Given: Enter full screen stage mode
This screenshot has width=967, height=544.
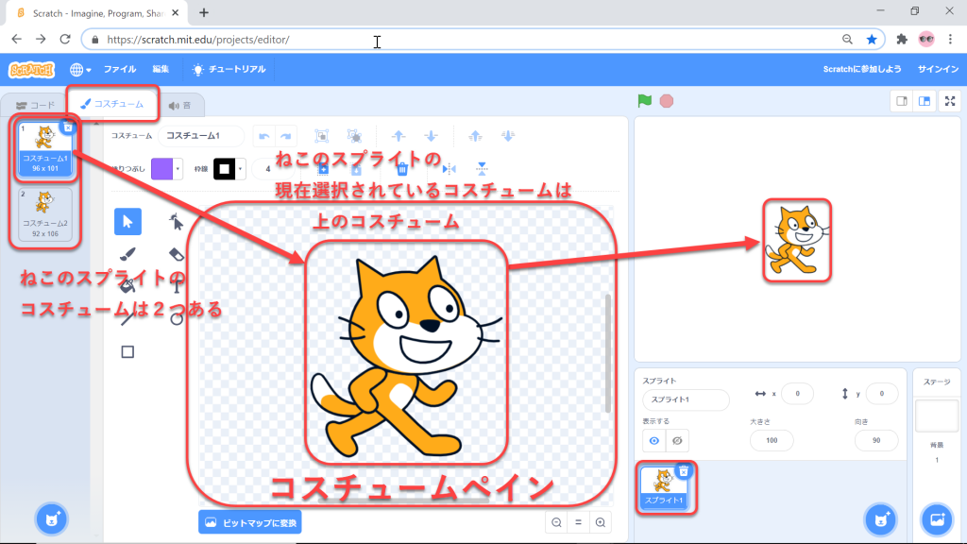Looking at the screenshot, I should [x=950, y=101].
